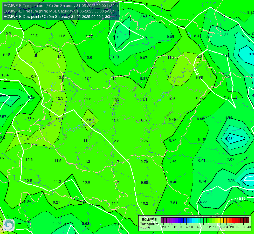The height and width of the screenshot is (234, 254).
Task: Click the 11.8 temperature value
Action: tap(59, 119)
